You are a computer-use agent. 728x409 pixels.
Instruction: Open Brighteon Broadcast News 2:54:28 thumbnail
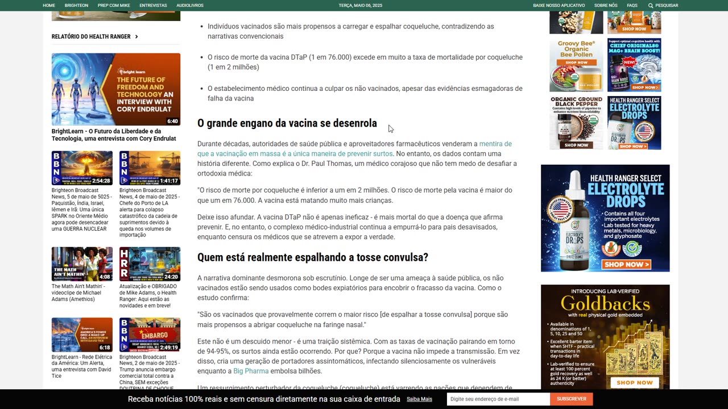tap(82, 168)
